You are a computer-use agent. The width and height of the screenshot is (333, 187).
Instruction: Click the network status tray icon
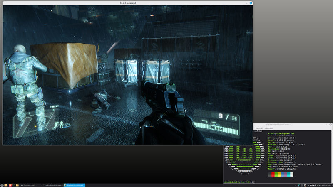(305, 185)
